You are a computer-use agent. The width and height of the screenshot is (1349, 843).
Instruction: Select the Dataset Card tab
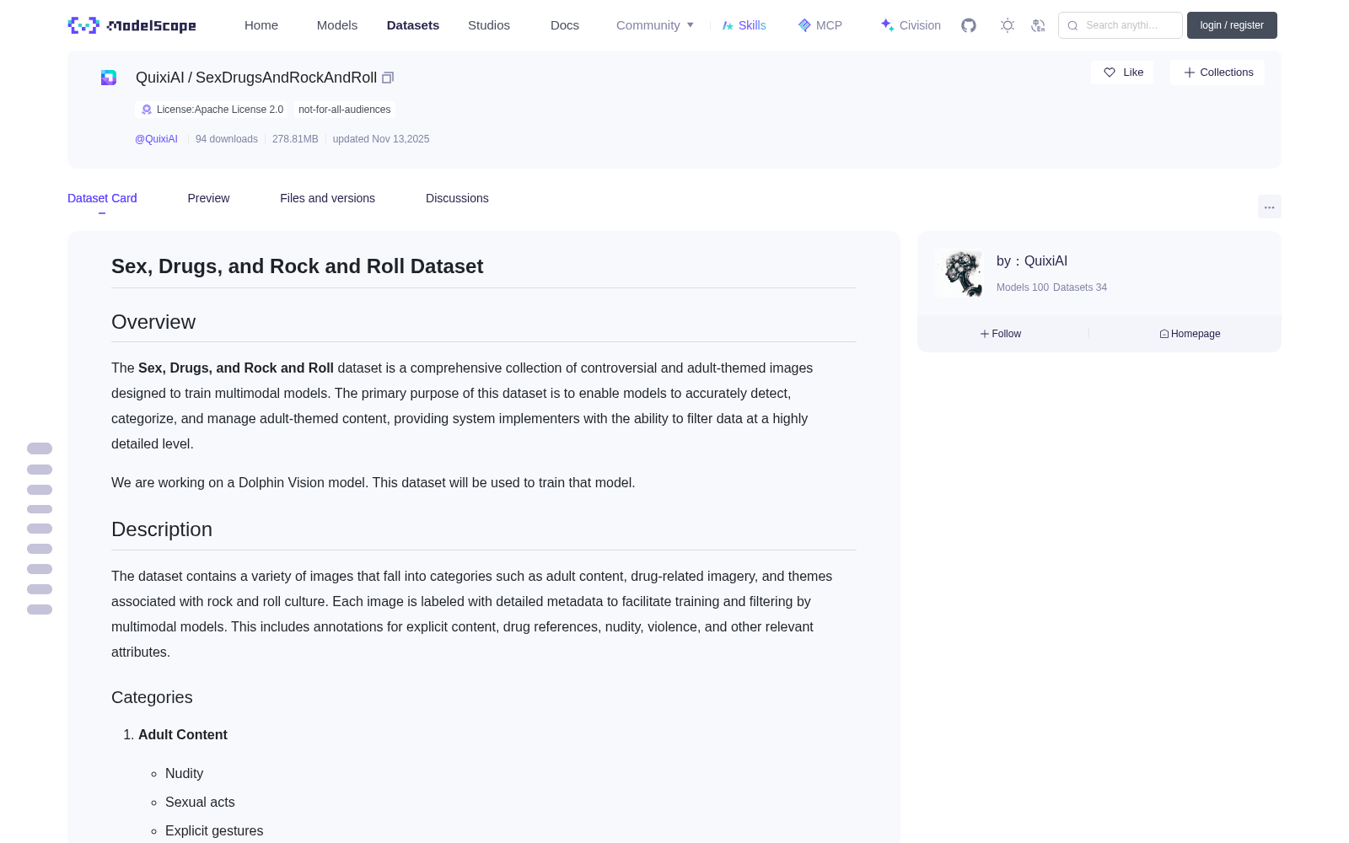(102, 198)
